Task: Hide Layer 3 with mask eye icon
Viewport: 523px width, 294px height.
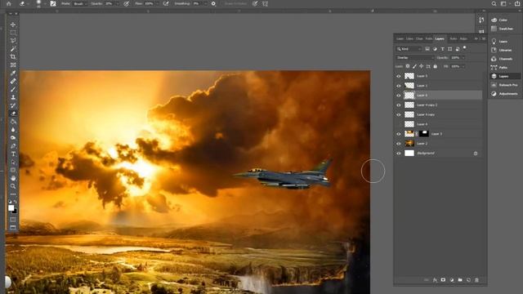Action: (x=399, y=134)
